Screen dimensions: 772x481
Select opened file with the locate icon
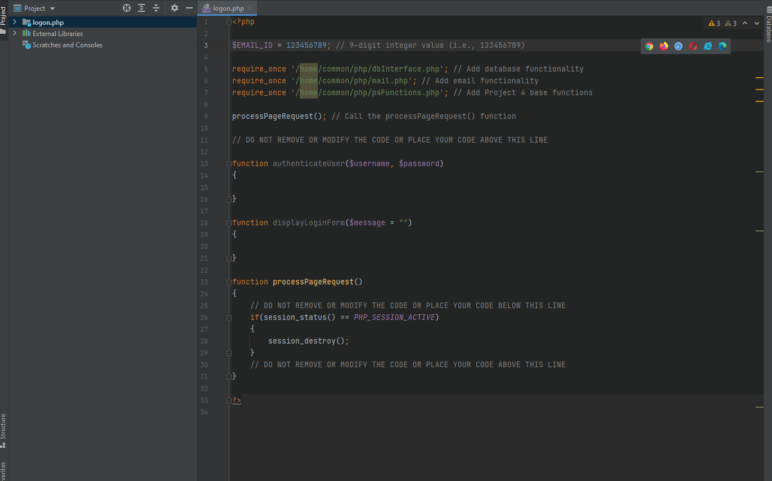tap(126, 8)
